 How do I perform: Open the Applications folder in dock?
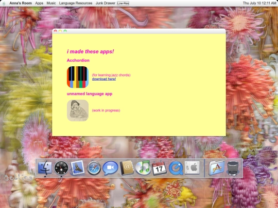217,168
